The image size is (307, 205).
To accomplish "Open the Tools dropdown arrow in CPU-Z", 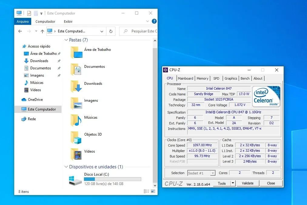I will click(233, 183).
